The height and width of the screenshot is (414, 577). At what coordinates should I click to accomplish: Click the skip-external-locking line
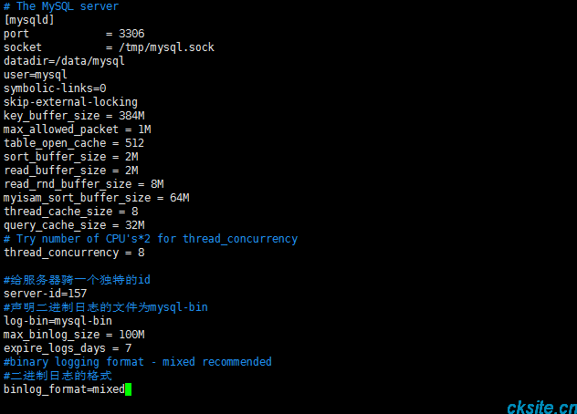click(x=70, y=102)
